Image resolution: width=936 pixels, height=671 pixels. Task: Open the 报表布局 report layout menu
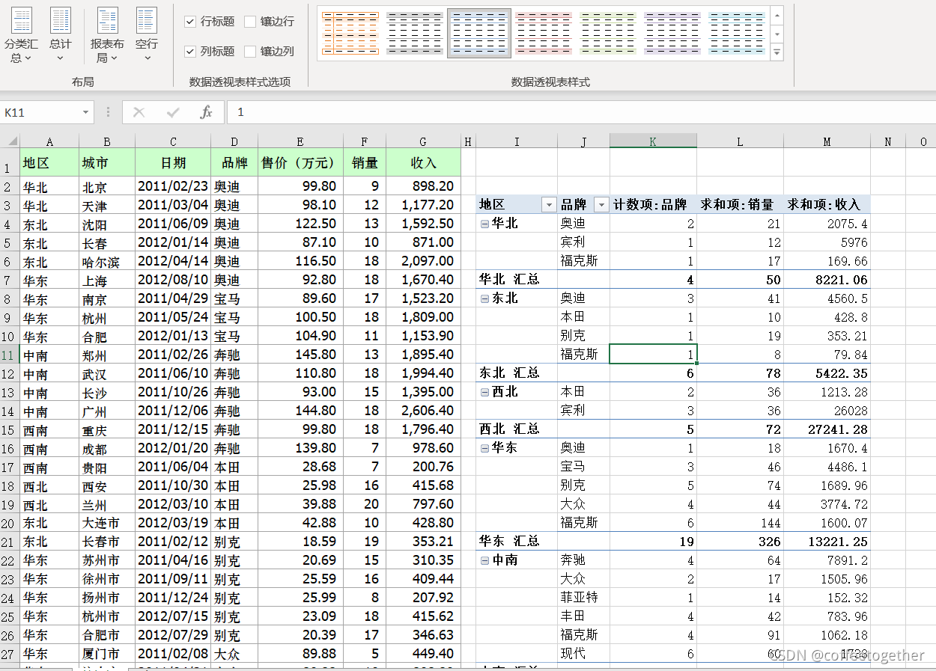point(107,35)
